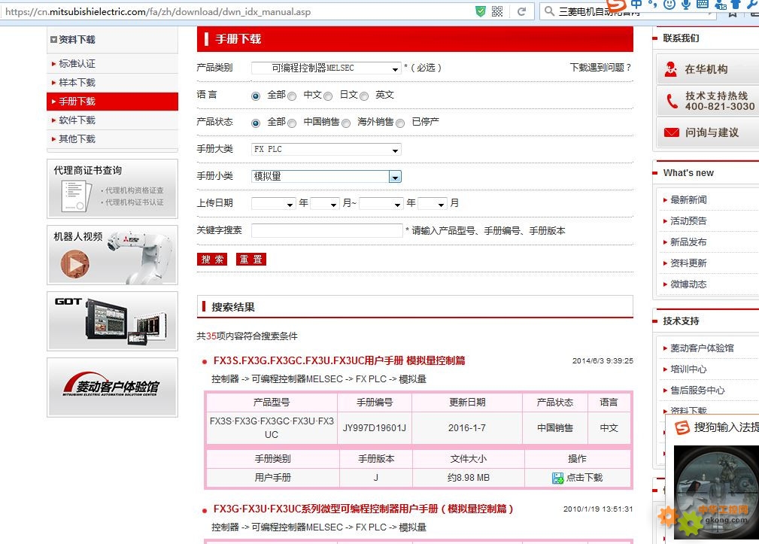Click the browser address bar URL
The width and height of the screenshot is (759, 544).
click(x=158, y=11)
